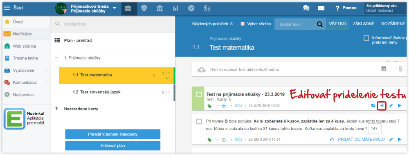Select the briefcase icon in top bar
409x155 pixels.
(128, 8)
